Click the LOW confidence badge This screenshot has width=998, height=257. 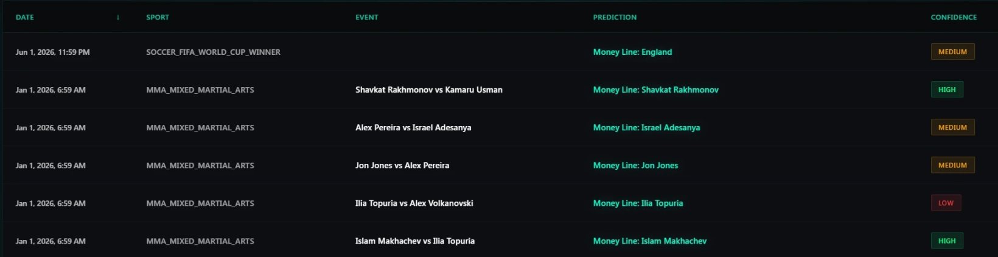coord(946,203)
